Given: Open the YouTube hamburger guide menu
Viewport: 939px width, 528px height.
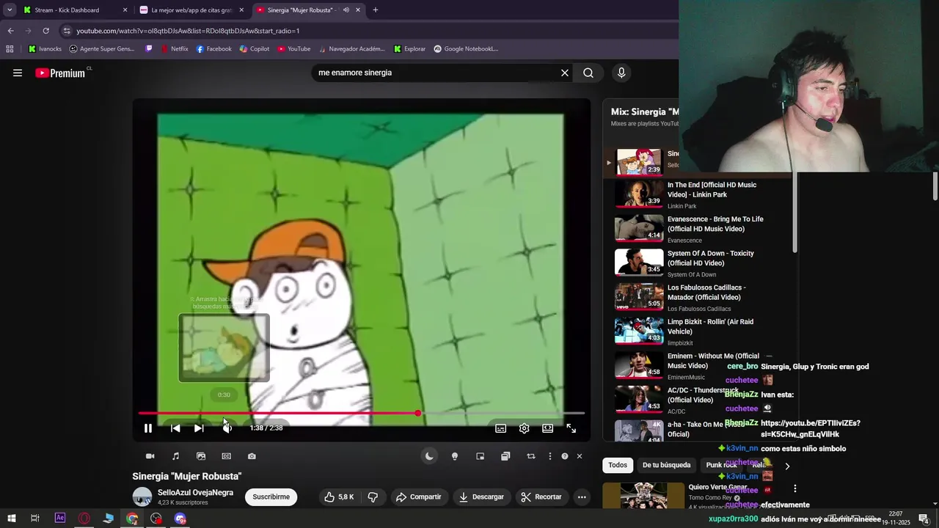Looking at the screenshot, I should pyautogui.click(x=18, y=73).
